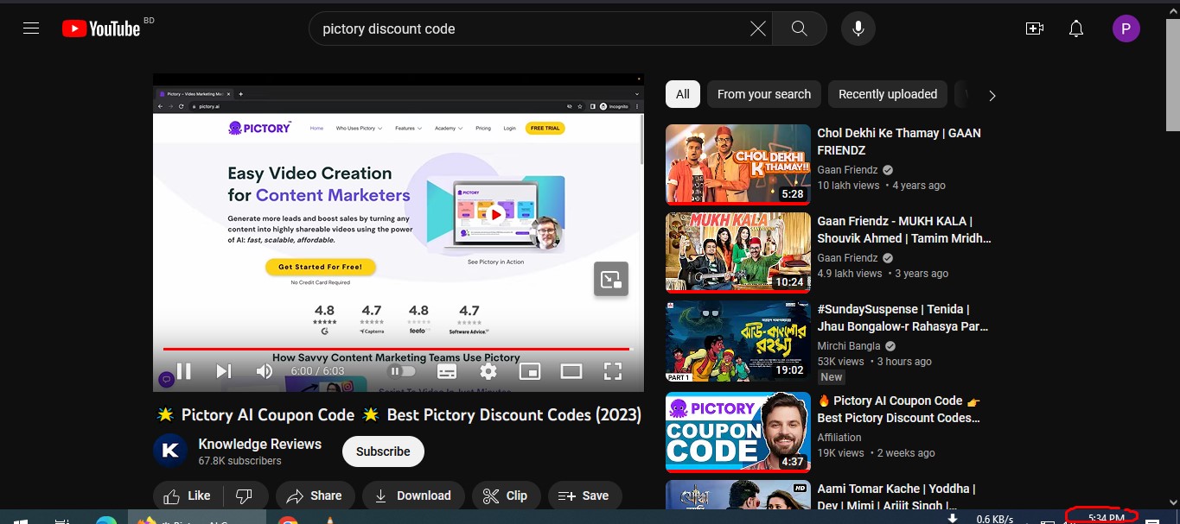
Task: Enable miniplayer mode
Action: 530,371
